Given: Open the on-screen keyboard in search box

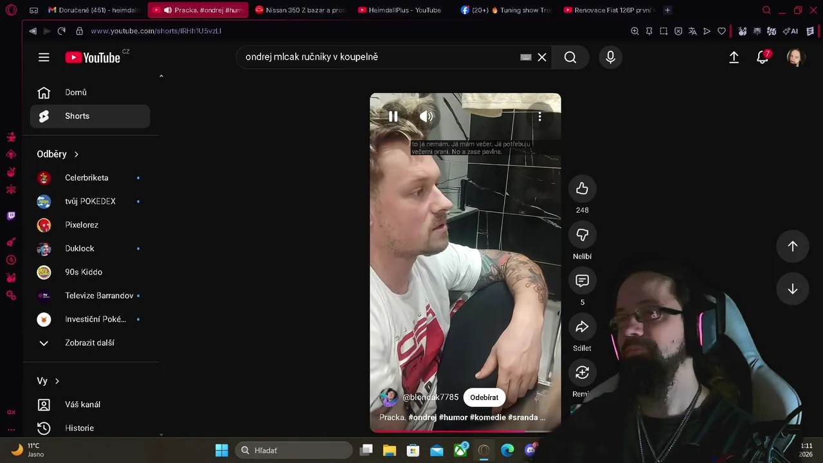Looking at the screenshot, I should [x=526, y=57].
